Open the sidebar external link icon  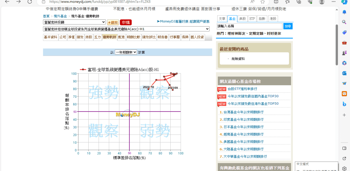click(x=344, y=158)
